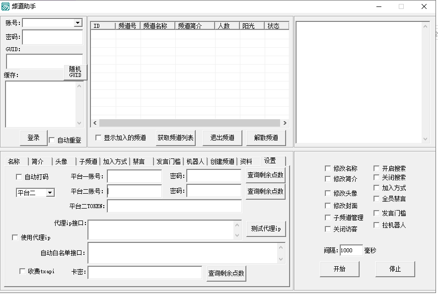Click the 测试代理ip button
The width and height of the screenshot is (438, 297).
[266, 228]
